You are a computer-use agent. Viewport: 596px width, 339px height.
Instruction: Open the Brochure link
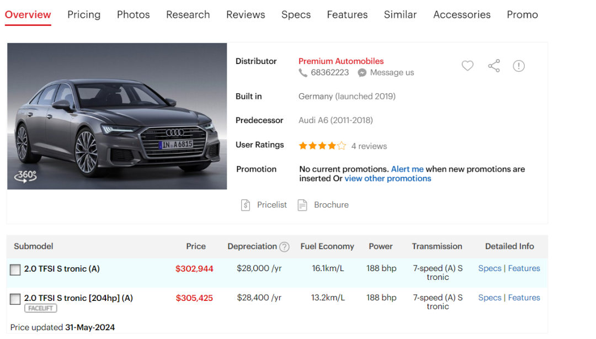(331, 205)
